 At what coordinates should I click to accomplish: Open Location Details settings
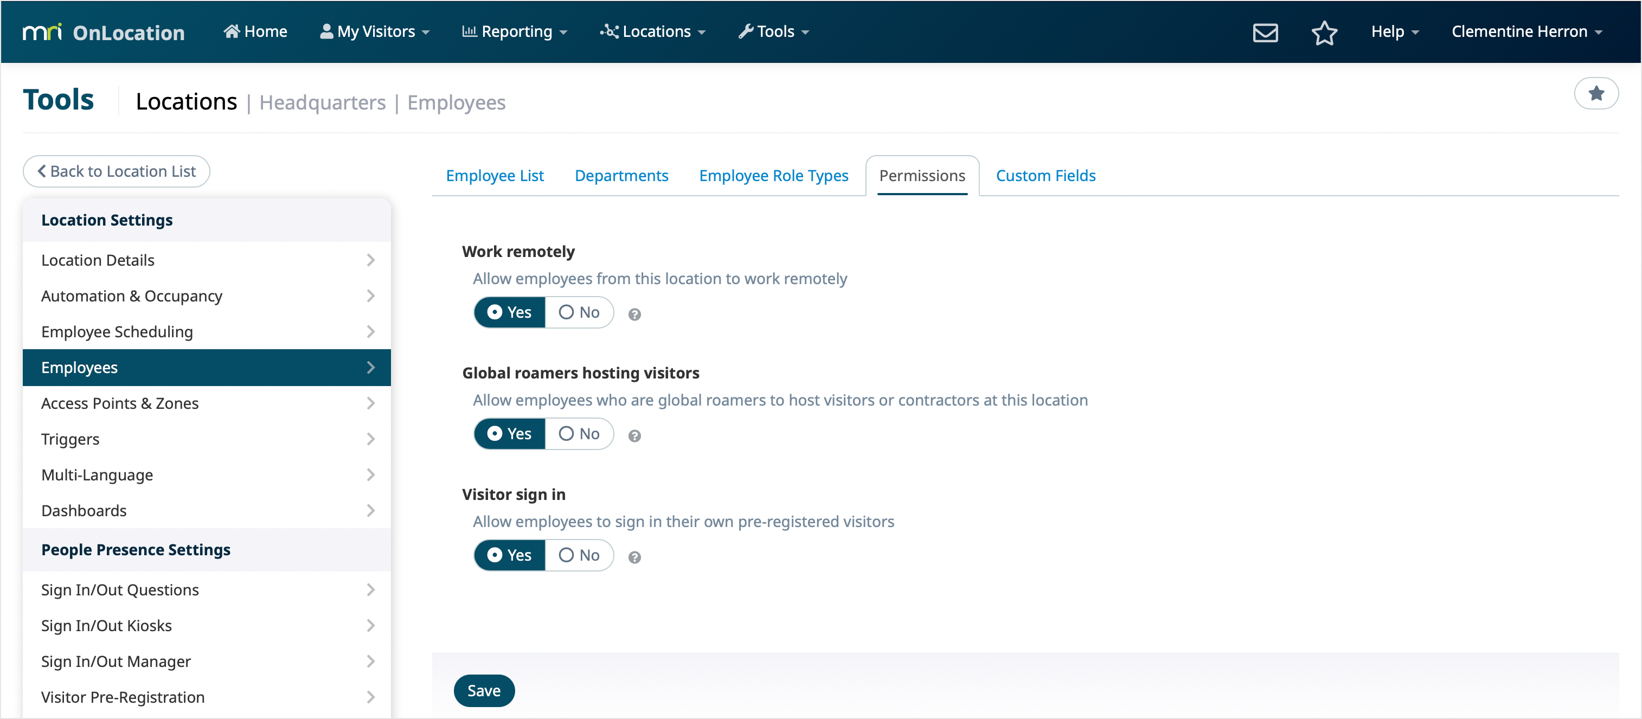(207, 260)
